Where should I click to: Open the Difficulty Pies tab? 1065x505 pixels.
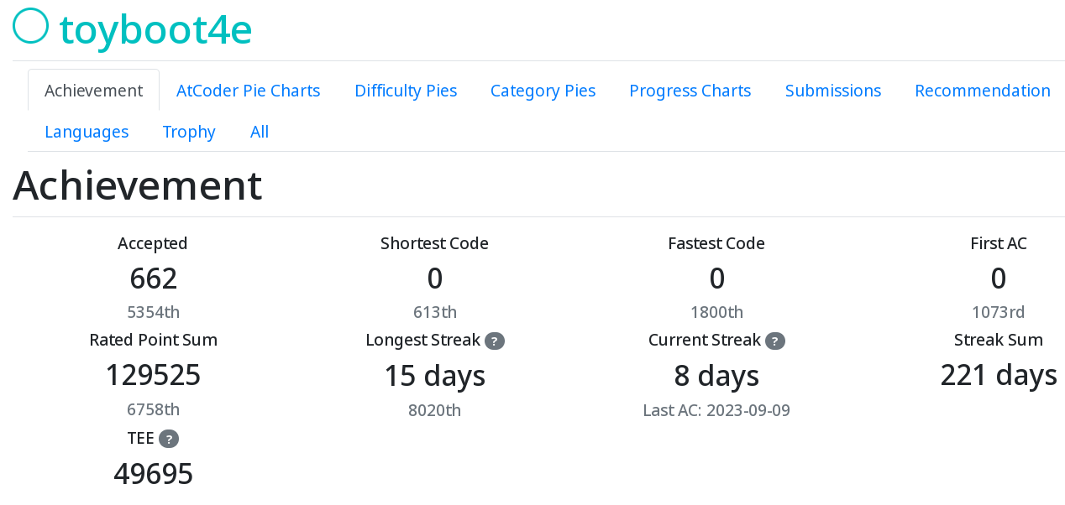(x=406, y=91)
